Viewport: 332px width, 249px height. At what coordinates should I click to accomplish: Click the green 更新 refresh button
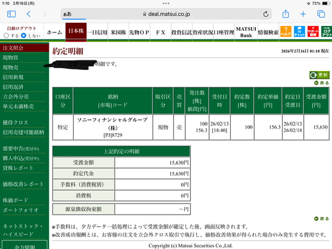click(x=320, y=75)
